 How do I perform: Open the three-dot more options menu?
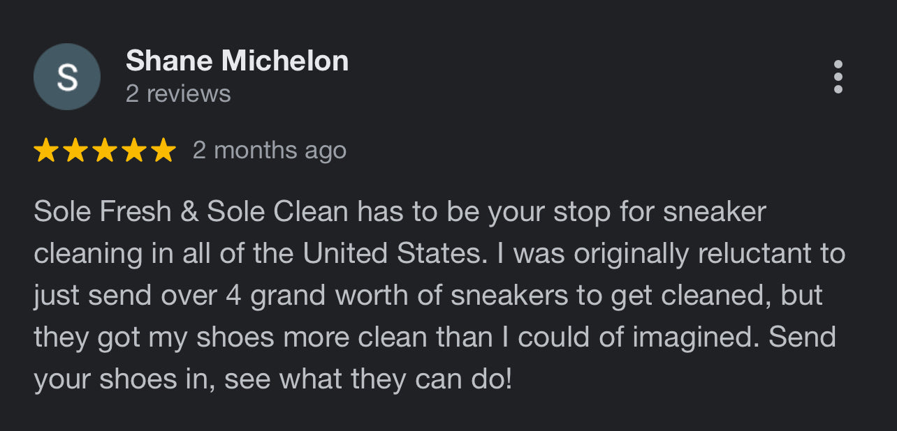pos(838,77)
